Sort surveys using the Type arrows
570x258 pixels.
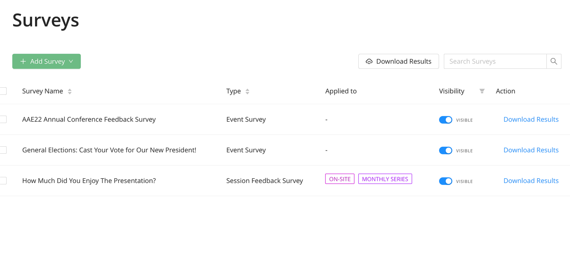click(247, 92)
